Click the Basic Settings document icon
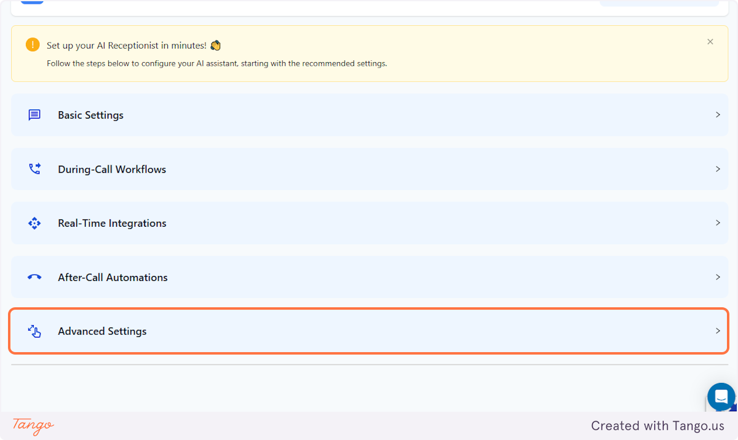Screen dimensions: 738x440 coord(34,114)
